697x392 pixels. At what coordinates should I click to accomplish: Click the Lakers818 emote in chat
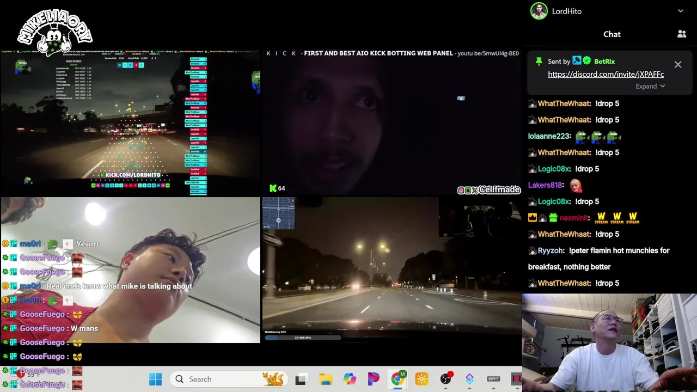[576, 186]
